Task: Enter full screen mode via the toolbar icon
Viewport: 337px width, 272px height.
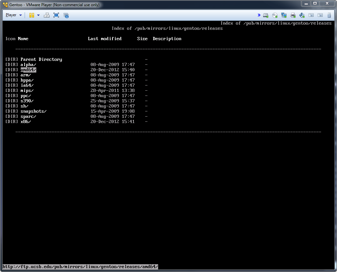Action: [56, 15]
